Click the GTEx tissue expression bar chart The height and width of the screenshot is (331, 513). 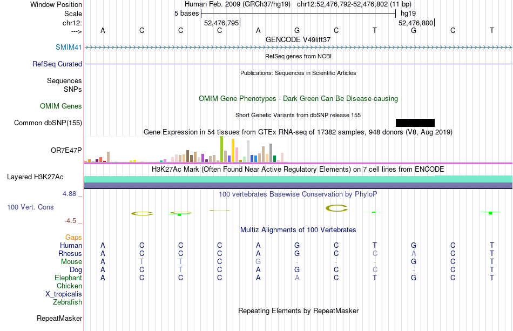coord(186,150)
